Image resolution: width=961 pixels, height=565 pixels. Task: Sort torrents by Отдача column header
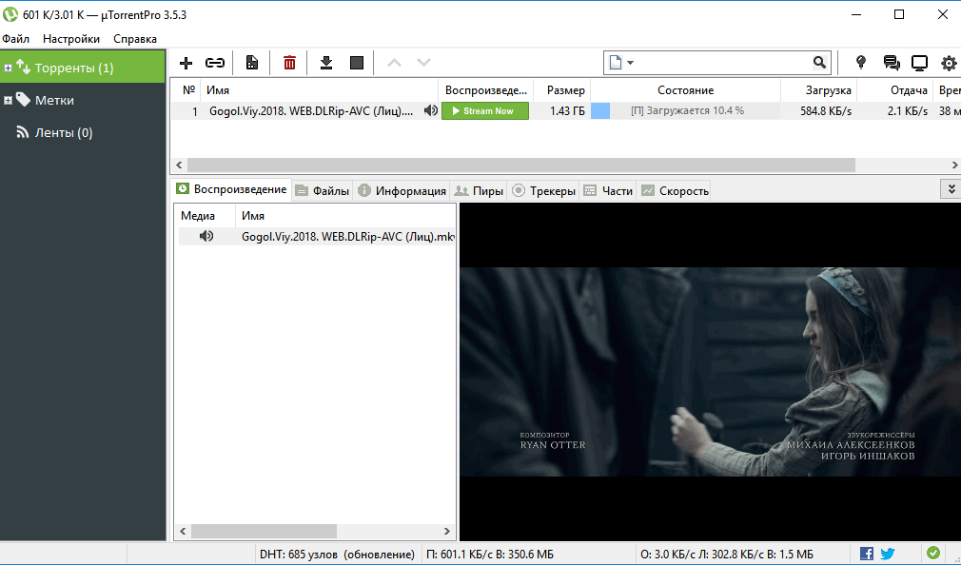[x=894, y=90]
